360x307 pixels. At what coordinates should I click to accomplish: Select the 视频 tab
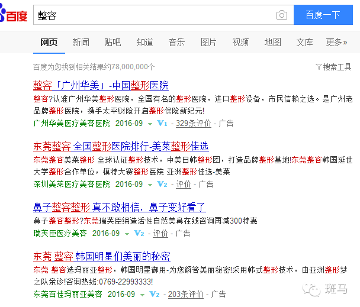[x=240, y=43]
